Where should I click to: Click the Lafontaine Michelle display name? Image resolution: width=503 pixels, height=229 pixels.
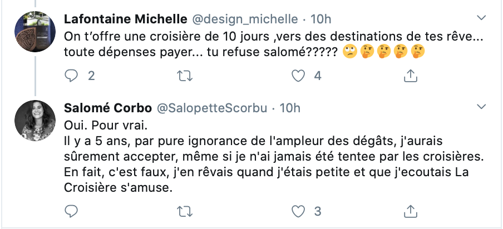click(x=125, y=19)
